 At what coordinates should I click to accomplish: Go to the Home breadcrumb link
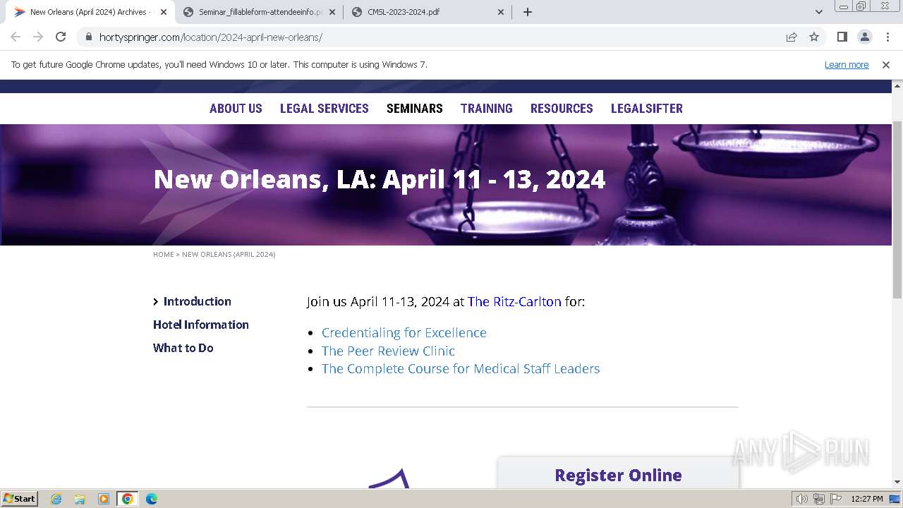tap(164, 254)
